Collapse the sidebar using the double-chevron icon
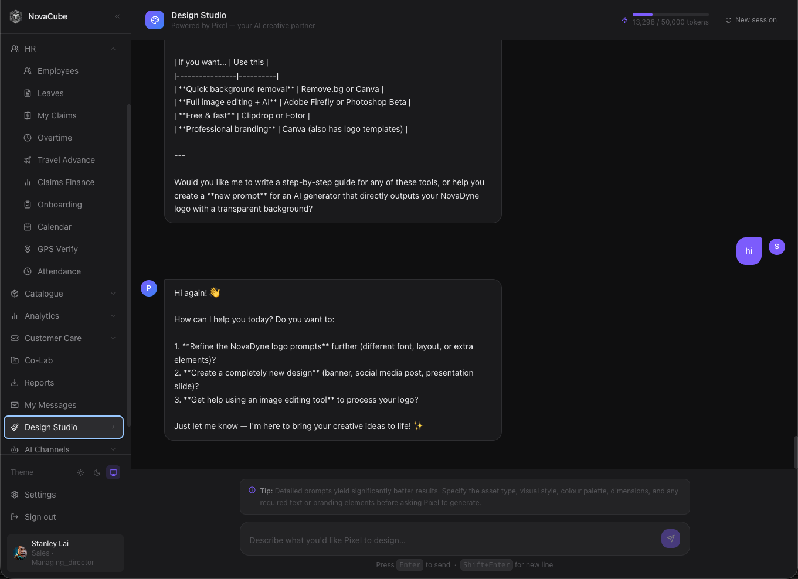 117,16
